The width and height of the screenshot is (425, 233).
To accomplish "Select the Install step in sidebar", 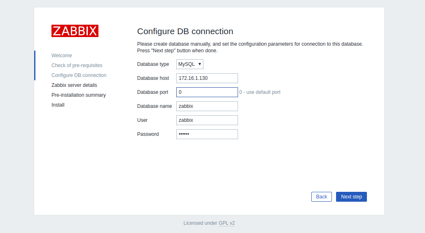I will point(58,105).
